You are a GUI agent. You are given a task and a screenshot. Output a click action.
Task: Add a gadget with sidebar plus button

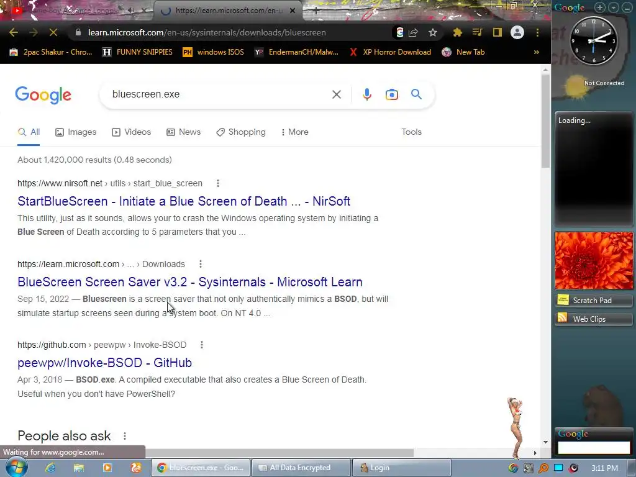click(x=600, y=7)
